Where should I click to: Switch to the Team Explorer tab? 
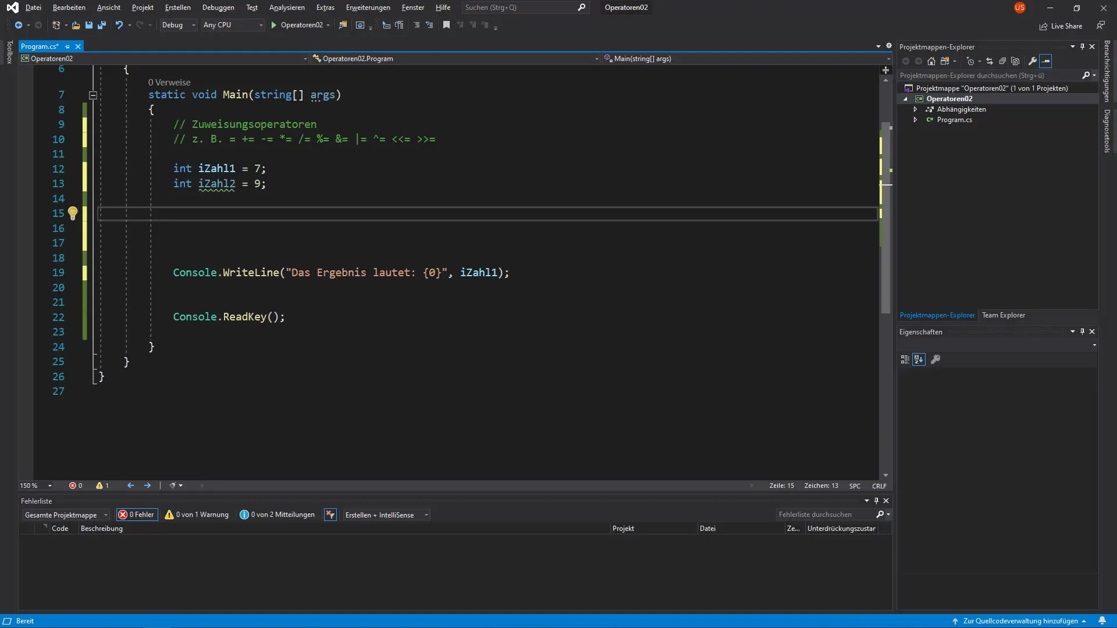(1004, 315)
